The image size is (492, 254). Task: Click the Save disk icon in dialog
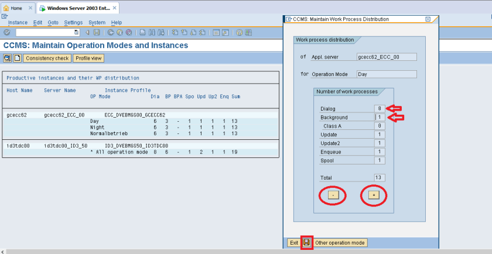coord(306,242)
